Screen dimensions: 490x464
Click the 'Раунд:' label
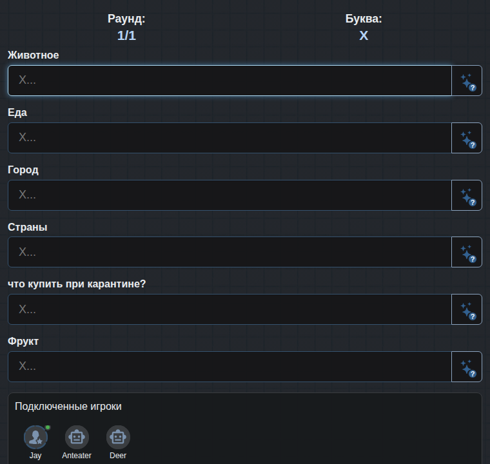(126, 19)
